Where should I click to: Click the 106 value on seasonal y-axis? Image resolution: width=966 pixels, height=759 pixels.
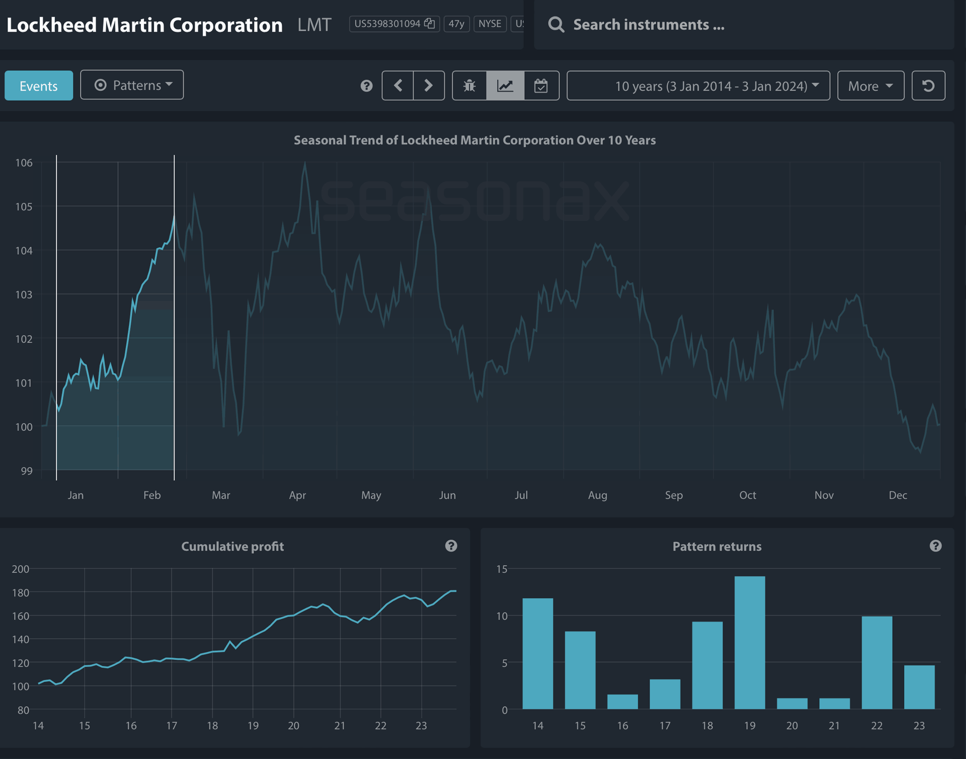24,163
